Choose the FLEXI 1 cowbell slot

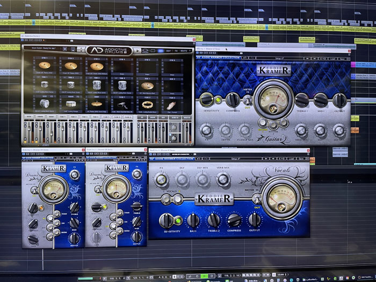coord(122,104)
